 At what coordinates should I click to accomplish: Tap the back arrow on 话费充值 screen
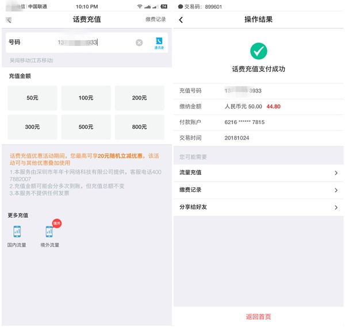9,20
